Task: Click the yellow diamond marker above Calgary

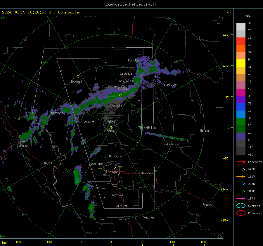Action: click(x=115, y=168)
